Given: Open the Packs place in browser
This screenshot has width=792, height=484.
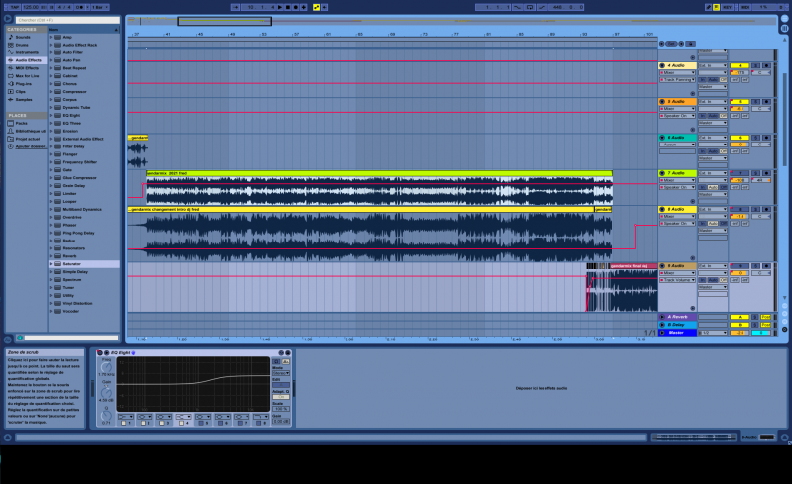Looking at the screenshot, I should pyautogui.click(x=22, y=123).
